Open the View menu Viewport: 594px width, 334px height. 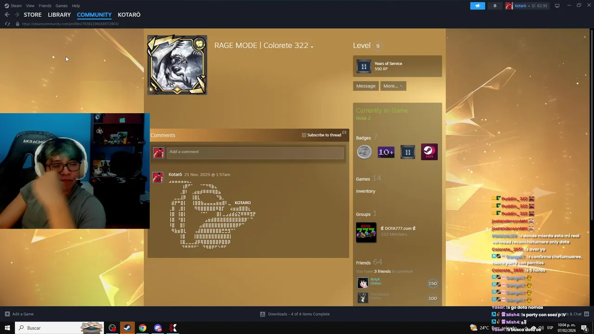tap(30, 6)
